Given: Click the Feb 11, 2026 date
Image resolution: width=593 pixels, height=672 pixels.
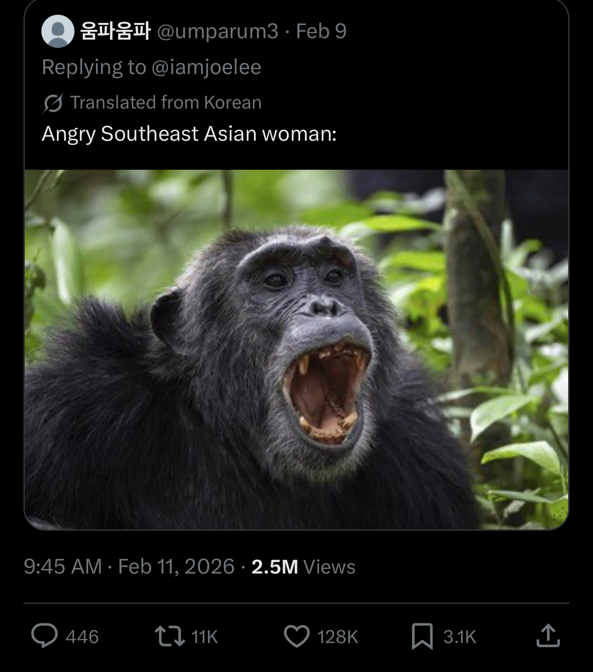Looking at the screenshot, I should (176, 567).
